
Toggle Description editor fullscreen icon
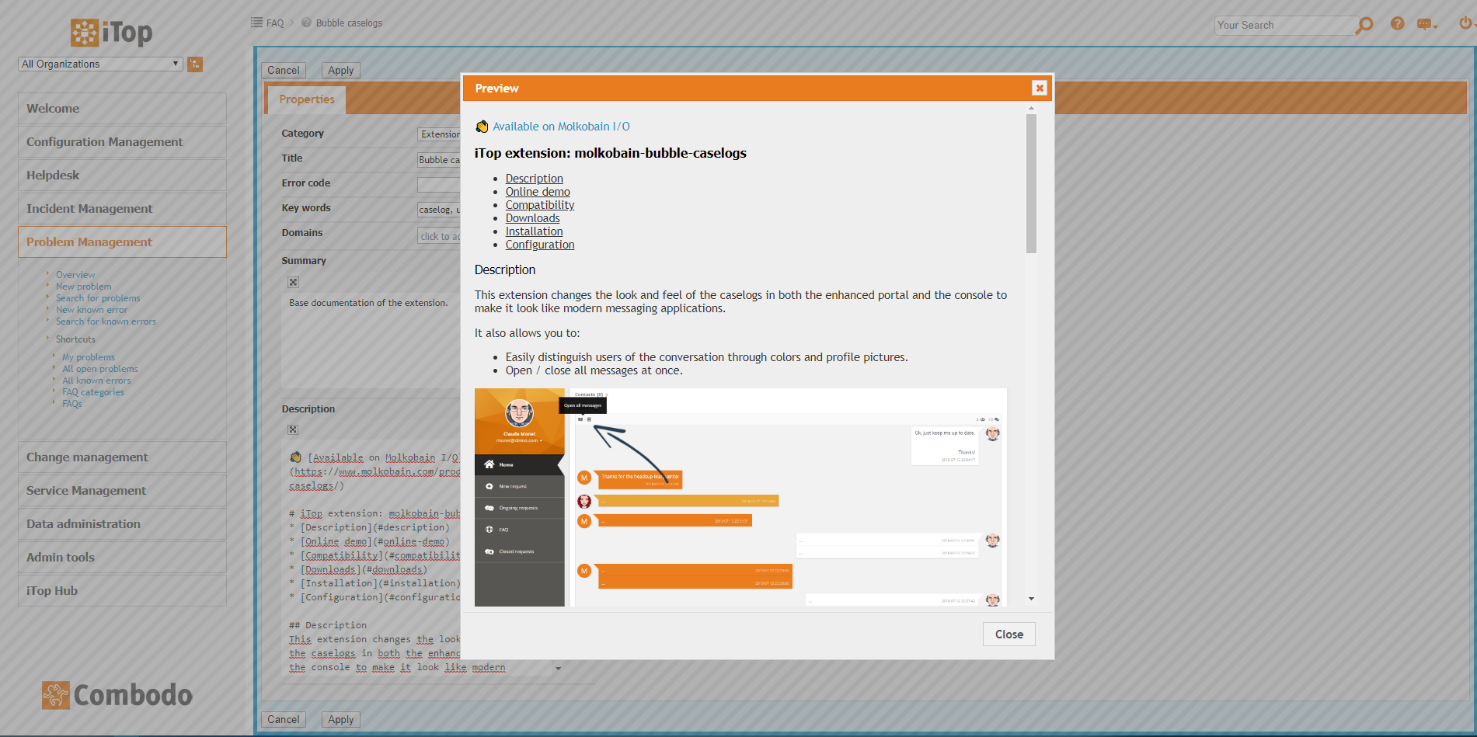pyautogui.click(x=293, y=429)
